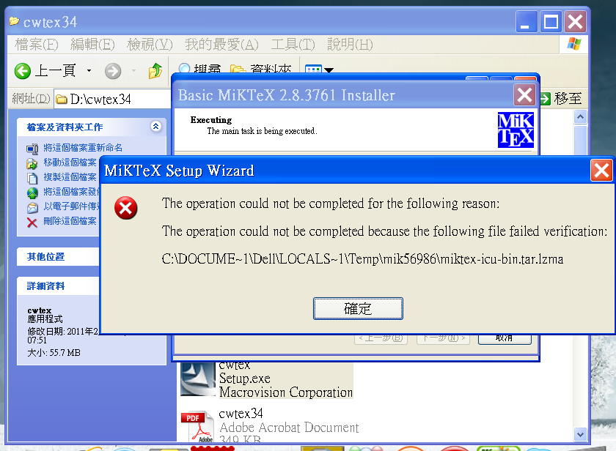The height and width of the screenshot is (451, 616).
Task: Click the 移動這個檔案 move file icon
Action: click(x=32, y=163)
